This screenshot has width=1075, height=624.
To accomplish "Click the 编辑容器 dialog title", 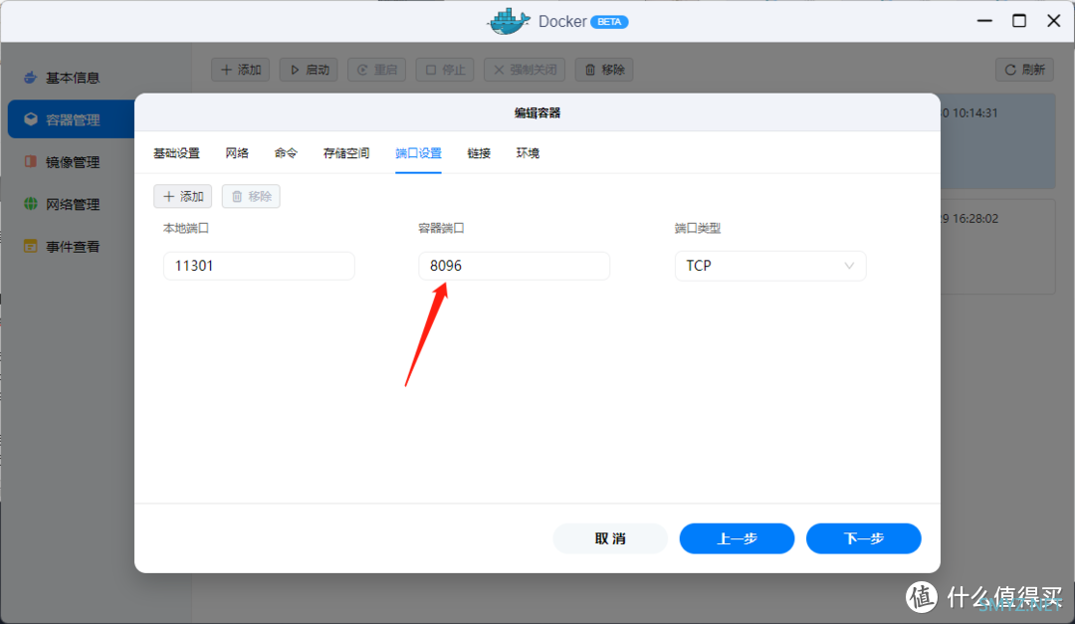I will coord(537,113).
